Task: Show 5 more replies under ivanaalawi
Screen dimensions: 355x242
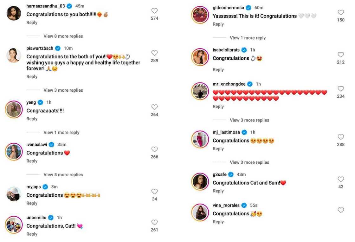Action: coord(63,175)
